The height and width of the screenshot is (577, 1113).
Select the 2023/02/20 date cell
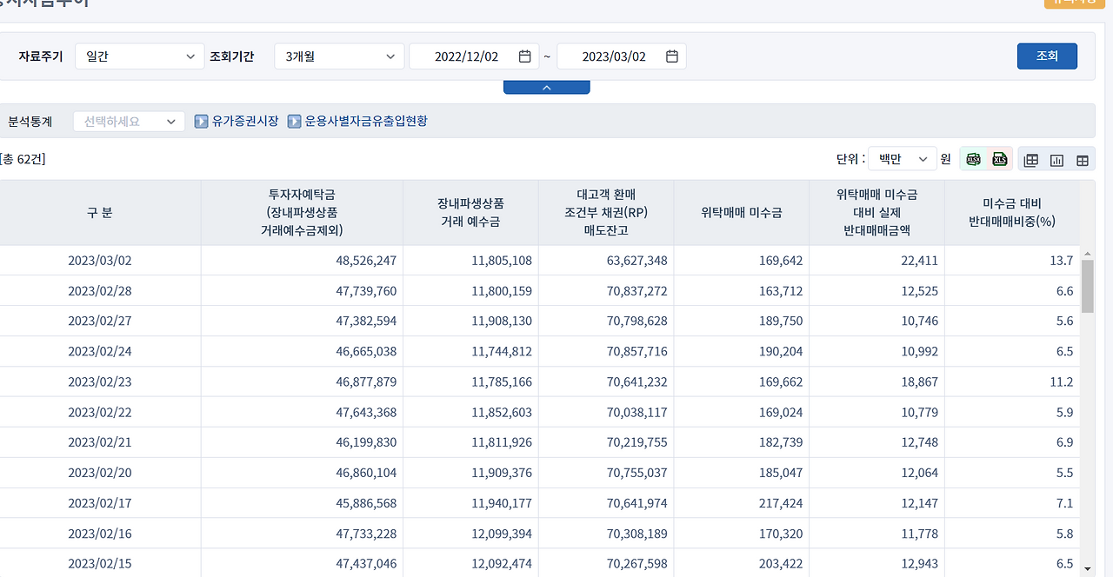pos(100,473)
